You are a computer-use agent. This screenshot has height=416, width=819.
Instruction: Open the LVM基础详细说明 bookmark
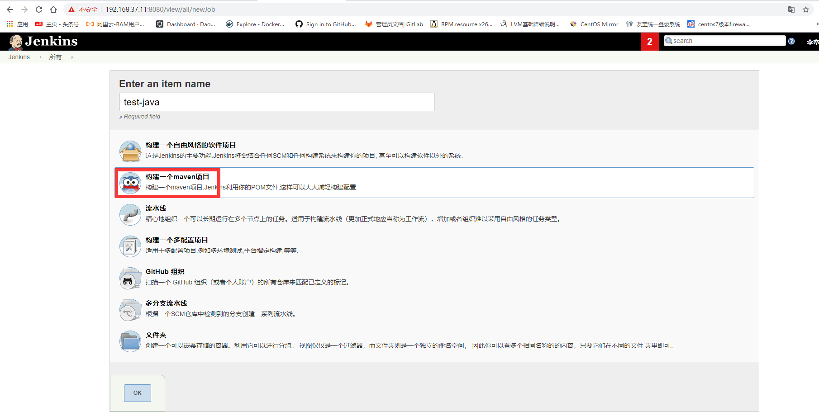pos(530,24)
